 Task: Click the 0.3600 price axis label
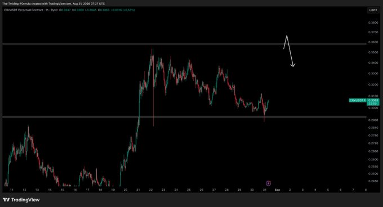pyautogui.click(x=373, y=42)
